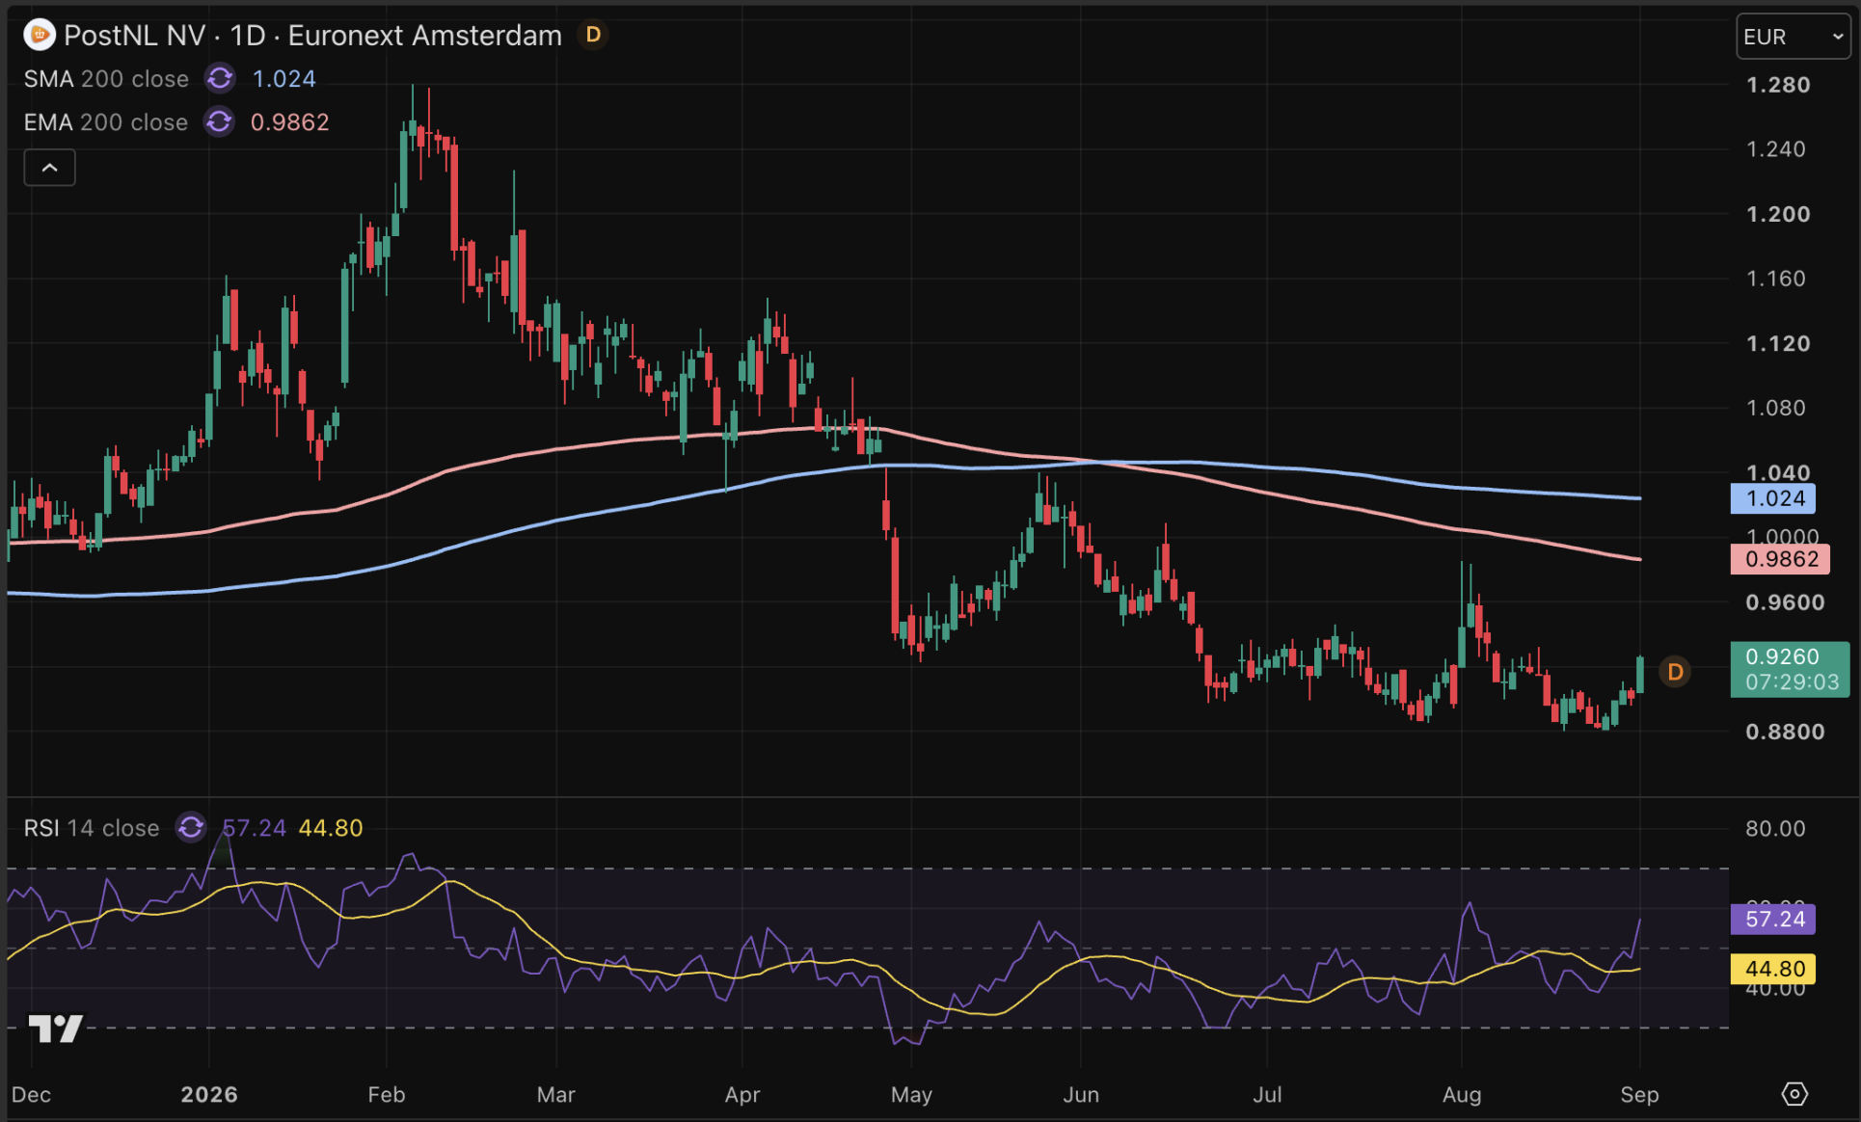Click the Mar label on the time axis
Viewport: 1861px width, 1122px height.
coord(556,1095)
